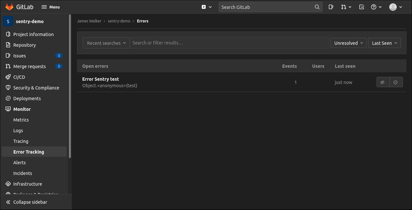Click the Merge requests count badge

[x=59, y=67]
